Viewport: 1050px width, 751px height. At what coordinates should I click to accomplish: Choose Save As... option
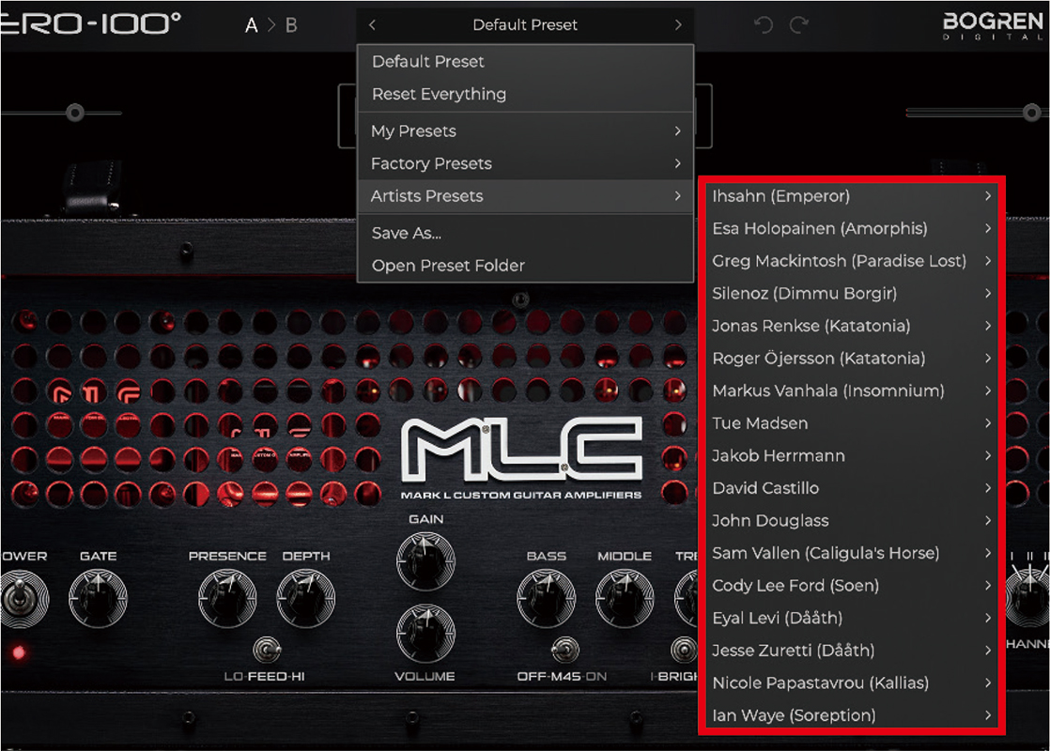pos(526,234)
